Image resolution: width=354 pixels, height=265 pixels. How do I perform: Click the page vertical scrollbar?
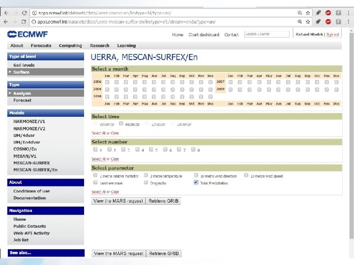pos(351,135)
